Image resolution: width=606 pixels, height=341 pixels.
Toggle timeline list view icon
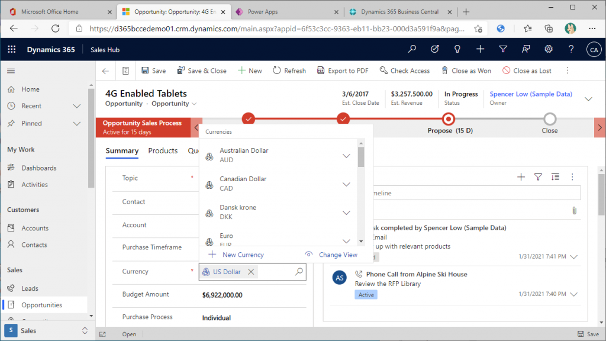click(x=555, y=177)
